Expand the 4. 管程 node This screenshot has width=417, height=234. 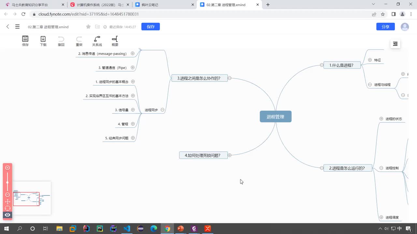point(133,124)
